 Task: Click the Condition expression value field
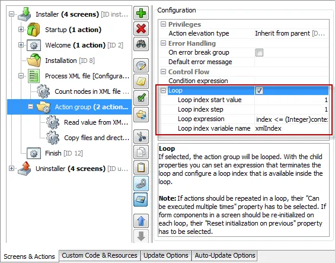pyautogui.click(x=291, y=81)
